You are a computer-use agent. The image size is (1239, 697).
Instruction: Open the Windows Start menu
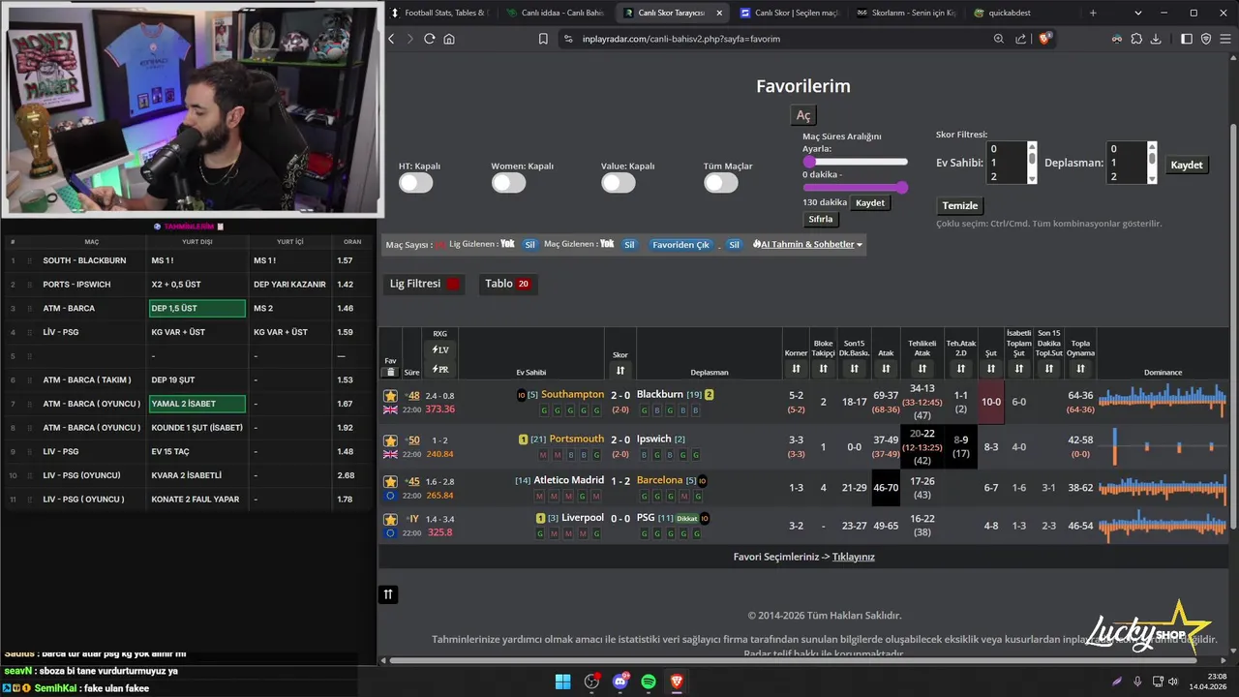(x=562, y=682)
